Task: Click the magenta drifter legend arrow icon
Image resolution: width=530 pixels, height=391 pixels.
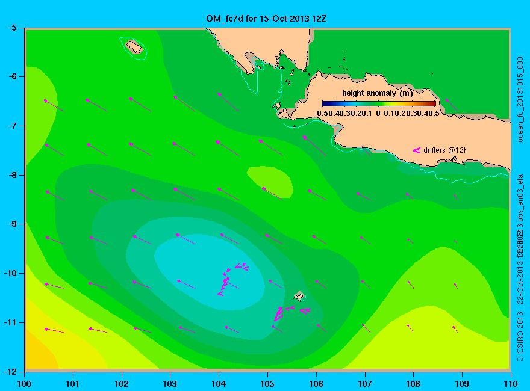Action: tap(417, 150)
